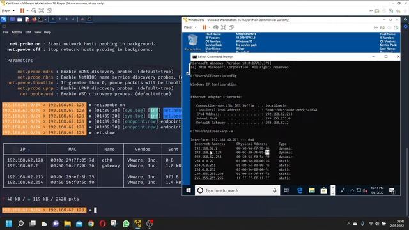Enable Unity mode in the Kali VMware toolbar
The height and width of the screenshot is (230, 409).
click(x=49, y=11)
